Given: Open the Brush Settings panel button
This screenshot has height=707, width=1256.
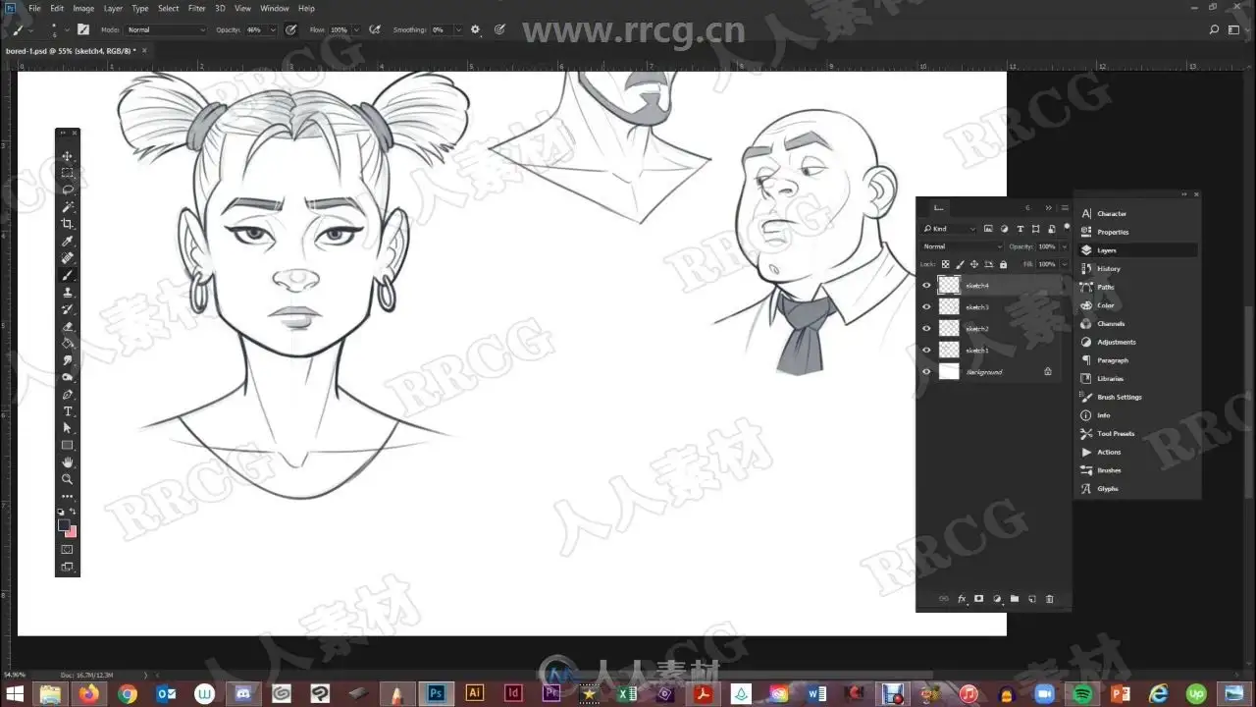Looking at the screenshot, I should (1120, 398).
